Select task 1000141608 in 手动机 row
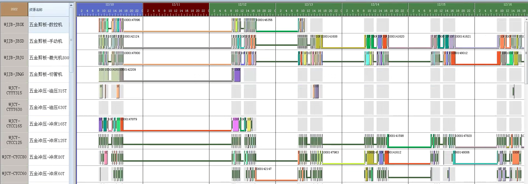Viewport: 528px width, 184px height. (x=329, y=36)
